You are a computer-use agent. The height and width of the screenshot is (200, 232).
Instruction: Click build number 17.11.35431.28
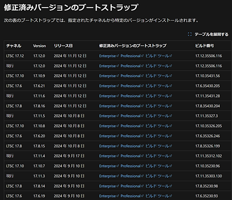point(207,96)
